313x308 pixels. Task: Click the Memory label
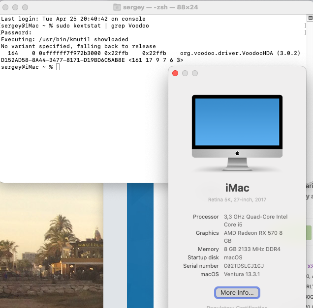point(208,249)
